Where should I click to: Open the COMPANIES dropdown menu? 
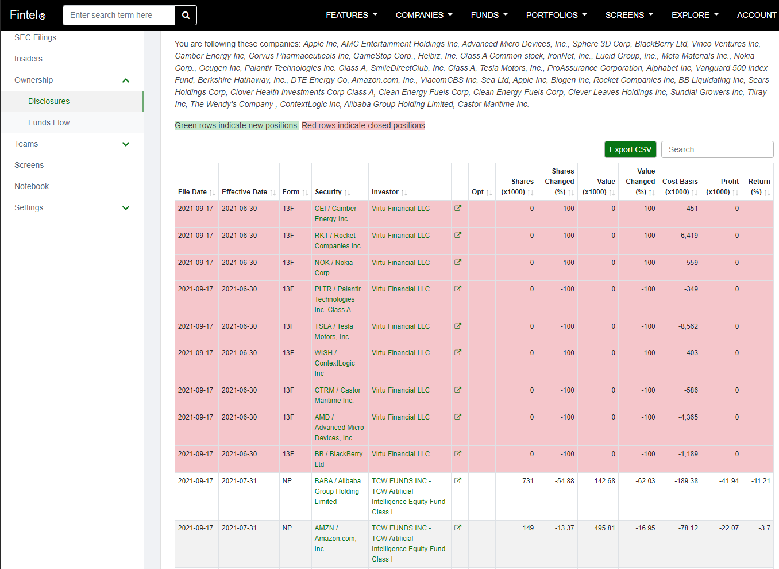pyautogui.click(x=424, y=15)
